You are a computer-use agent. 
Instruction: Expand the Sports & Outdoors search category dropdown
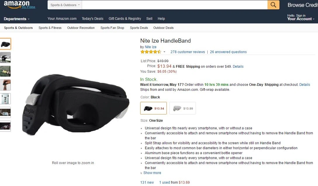[65, 5]
